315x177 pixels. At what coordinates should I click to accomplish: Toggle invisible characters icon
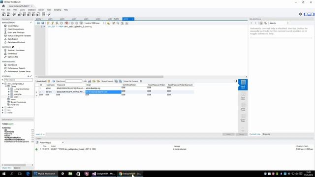(123, 23)
